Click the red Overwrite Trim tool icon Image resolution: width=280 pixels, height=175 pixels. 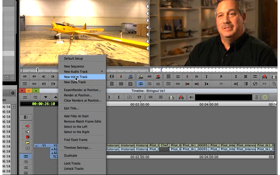27,137
